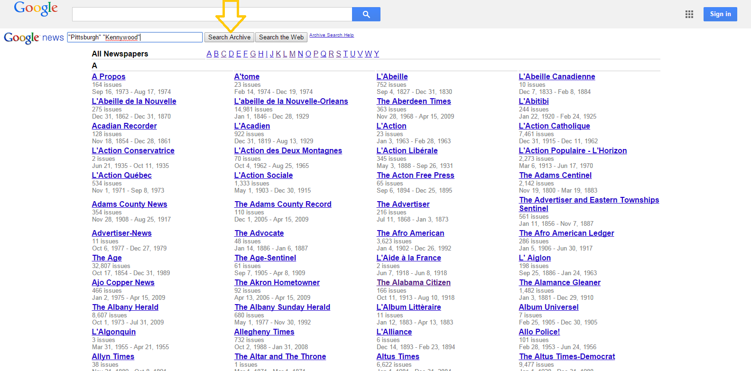Open The Acton Free Press
The width and height of the screenshot is (751, 371).
pos(416,176)
